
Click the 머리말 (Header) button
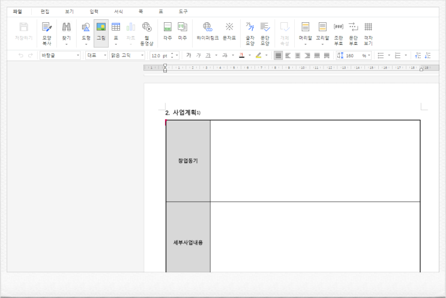click(x=305, y=31)
